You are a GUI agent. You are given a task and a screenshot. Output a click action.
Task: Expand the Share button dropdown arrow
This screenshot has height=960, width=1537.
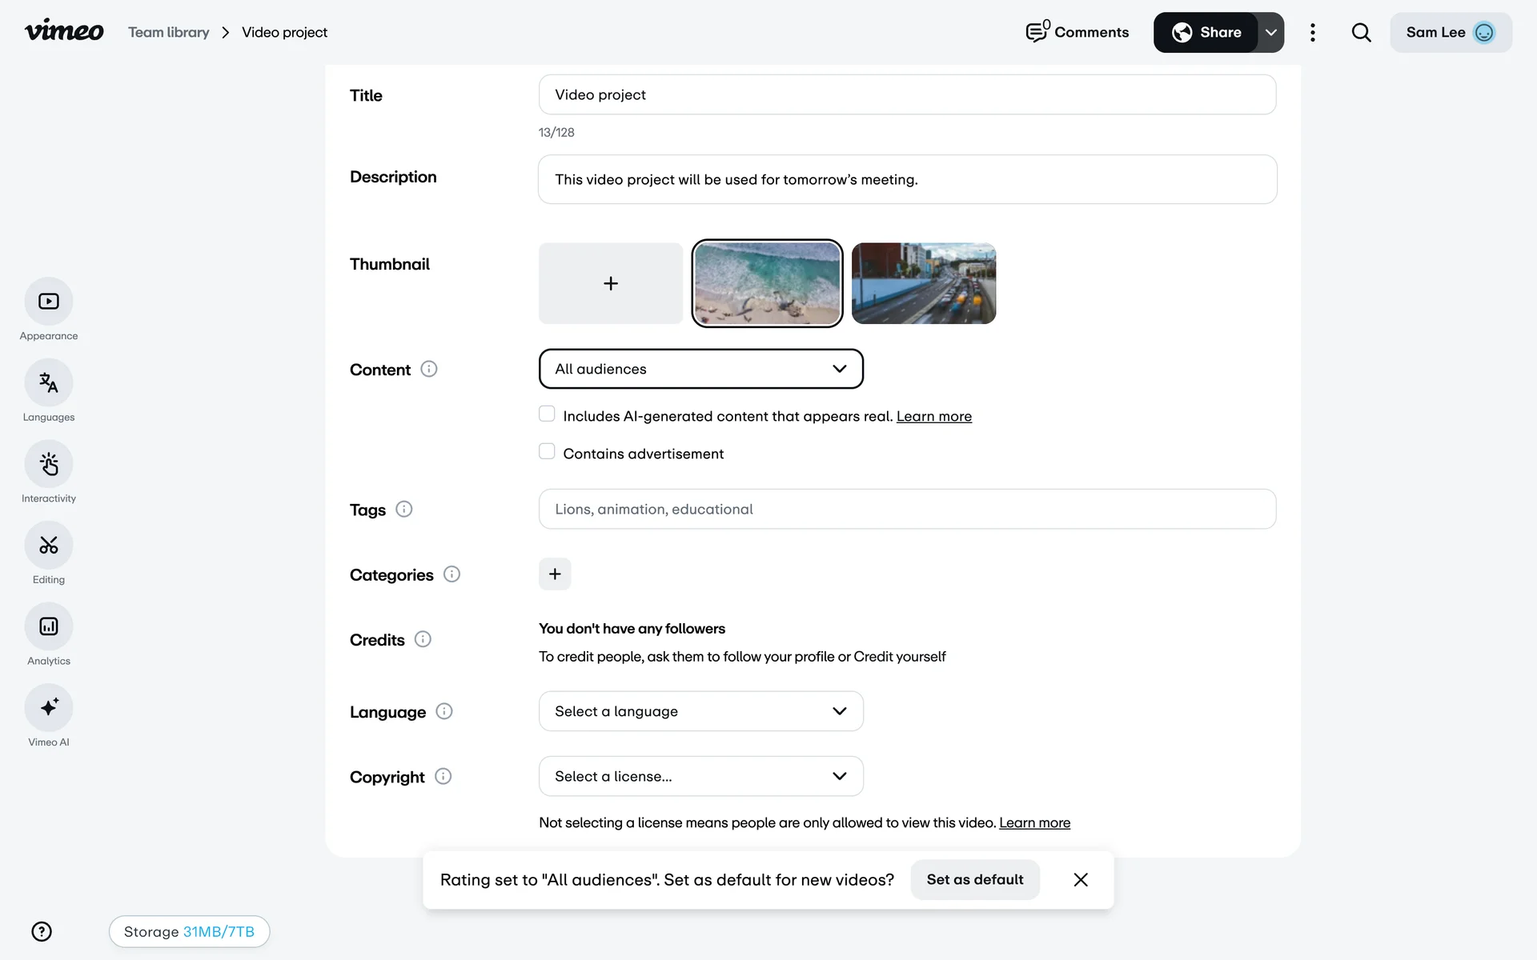1270,33
